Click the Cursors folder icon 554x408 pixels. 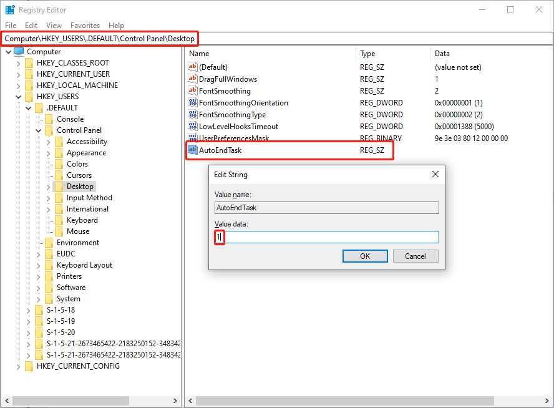coord(59,175)
